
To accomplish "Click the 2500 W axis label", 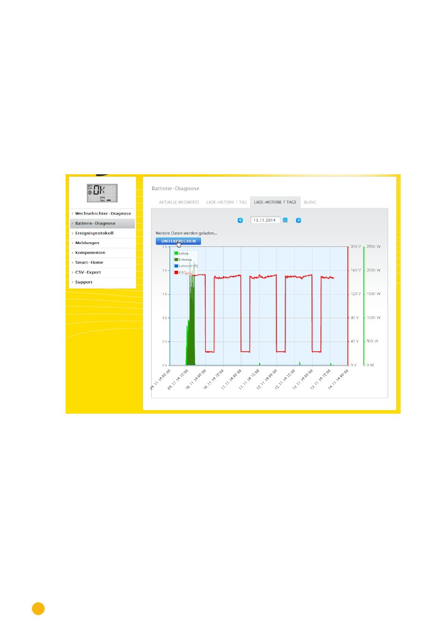I will (x=373, y=246).
